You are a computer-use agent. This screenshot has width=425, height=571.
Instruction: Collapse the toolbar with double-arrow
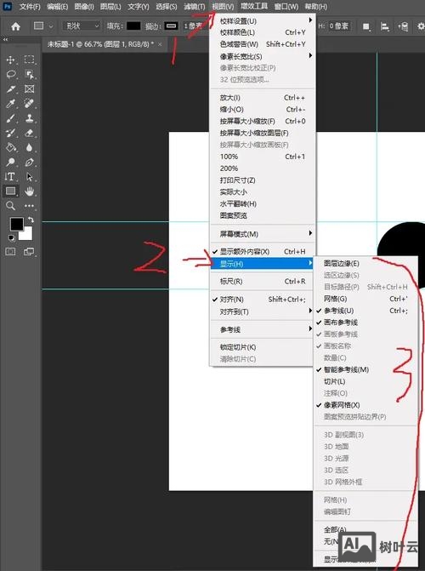[x=5, y=39]
